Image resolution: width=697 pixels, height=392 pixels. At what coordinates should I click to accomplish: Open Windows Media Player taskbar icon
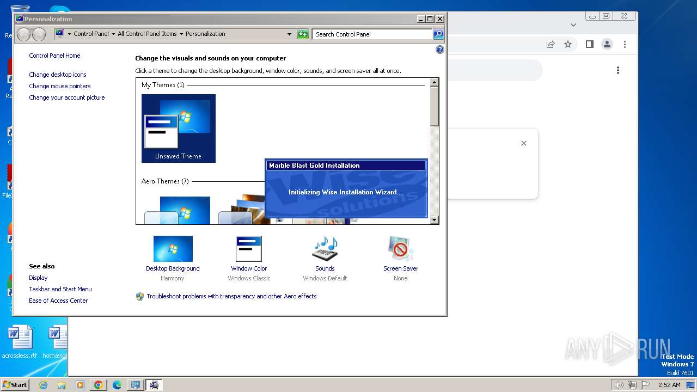[x=80, y=385]
